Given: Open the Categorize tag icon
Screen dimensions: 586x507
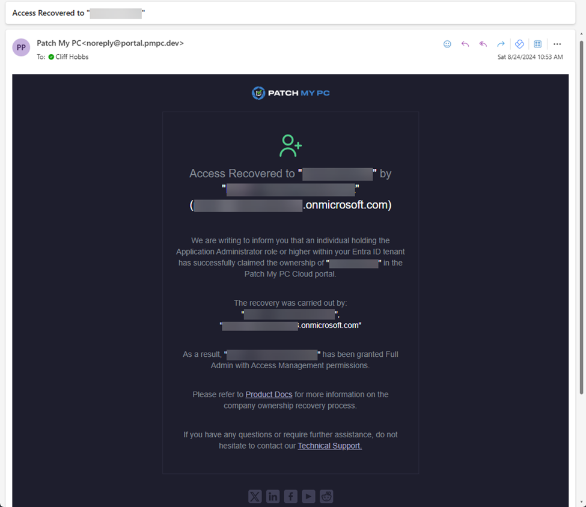Looking at the screenshot, I should point(519,44).
